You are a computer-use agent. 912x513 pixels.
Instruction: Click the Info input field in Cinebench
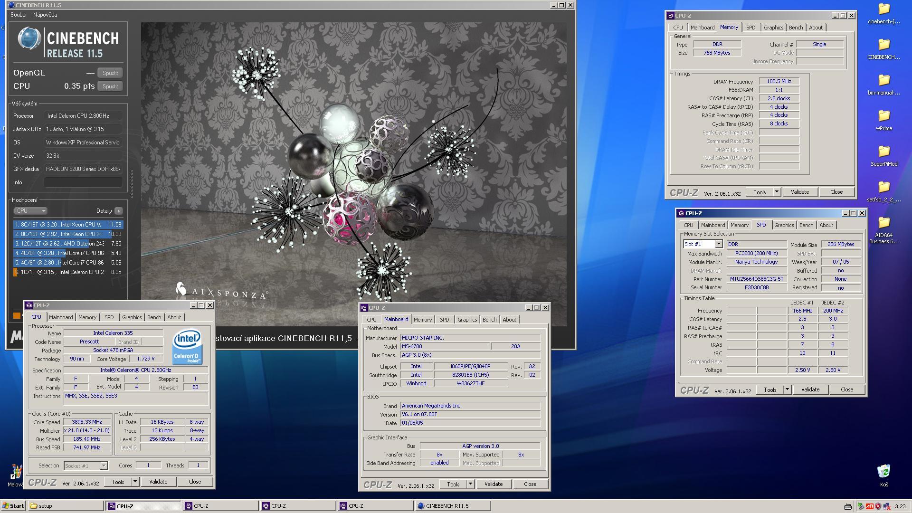83,182
